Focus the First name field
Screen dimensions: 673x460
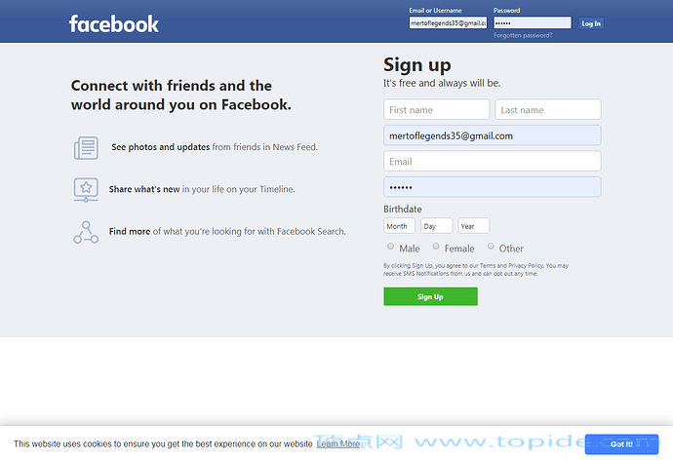tap(437, 110)
